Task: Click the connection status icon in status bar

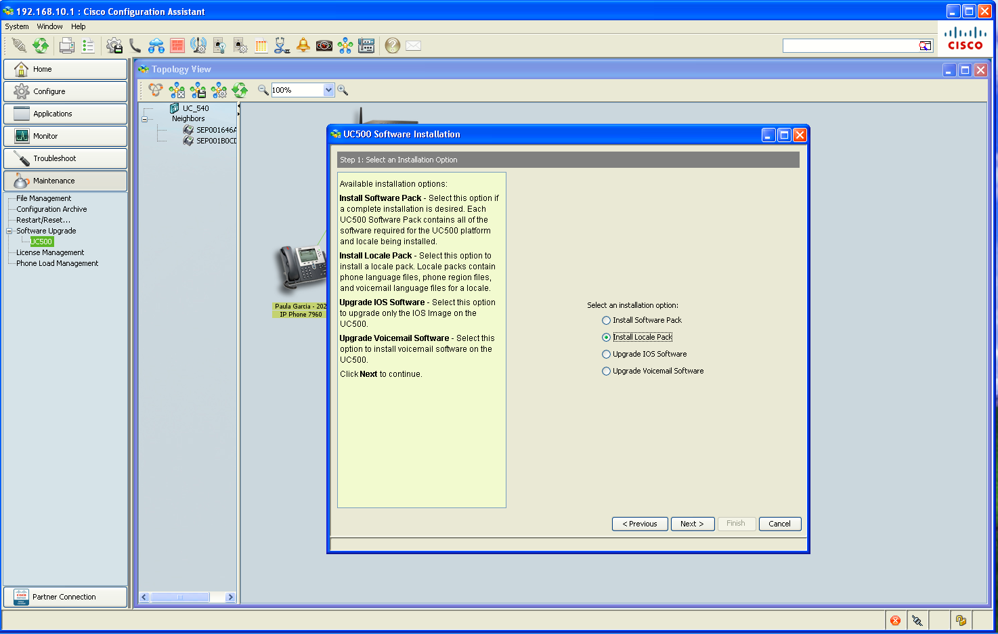Action: click(917, 620)
